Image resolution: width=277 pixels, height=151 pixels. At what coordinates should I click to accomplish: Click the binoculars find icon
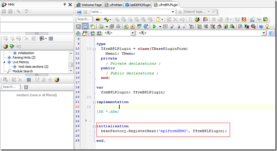(98, 19)
